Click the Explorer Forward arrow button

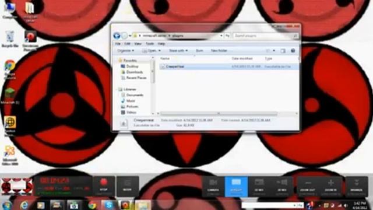coord(124,36)
